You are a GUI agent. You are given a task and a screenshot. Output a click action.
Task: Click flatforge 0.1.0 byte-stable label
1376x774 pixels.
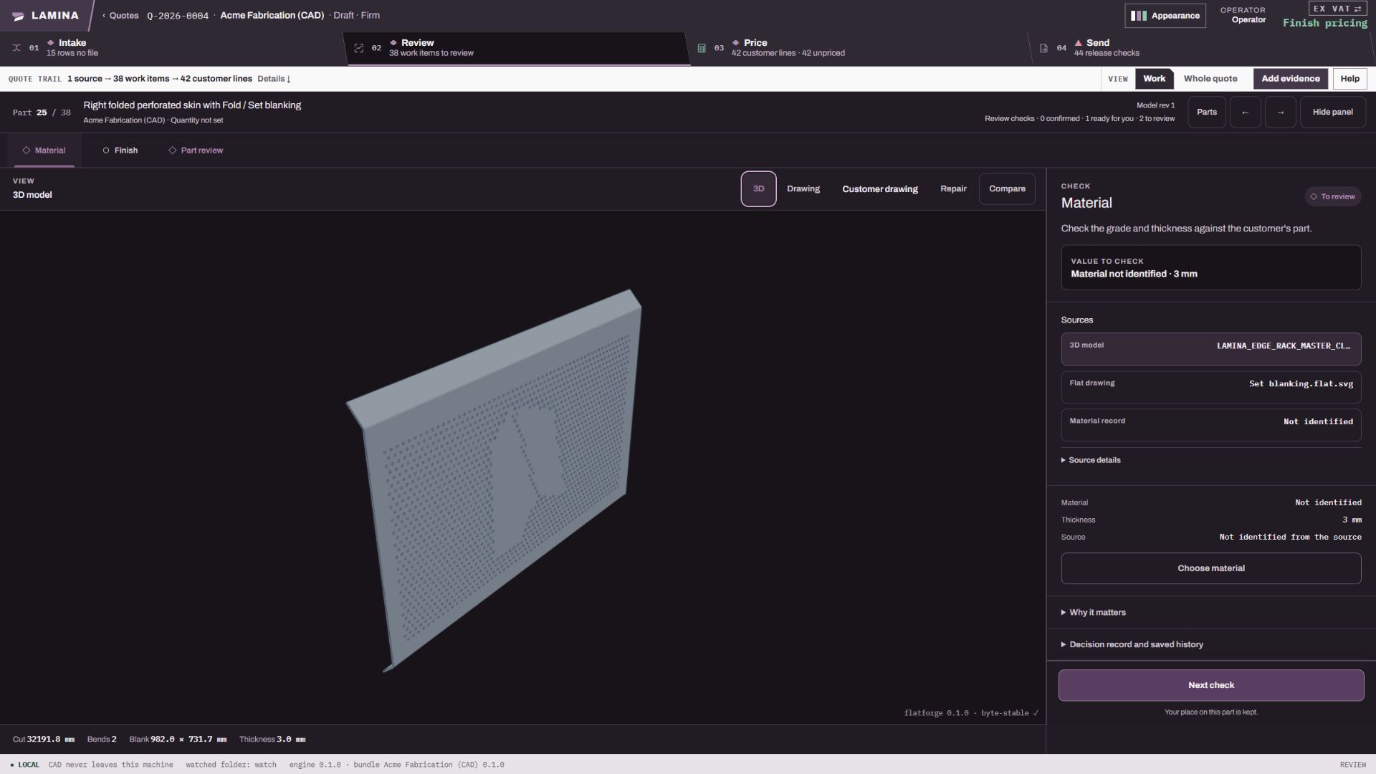[x=971, y=713]
